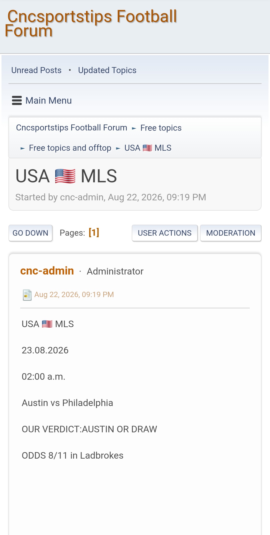Click arrow before Free topics and offtop
The height and width of the screenshot is (535, 270).
[23, 149]
